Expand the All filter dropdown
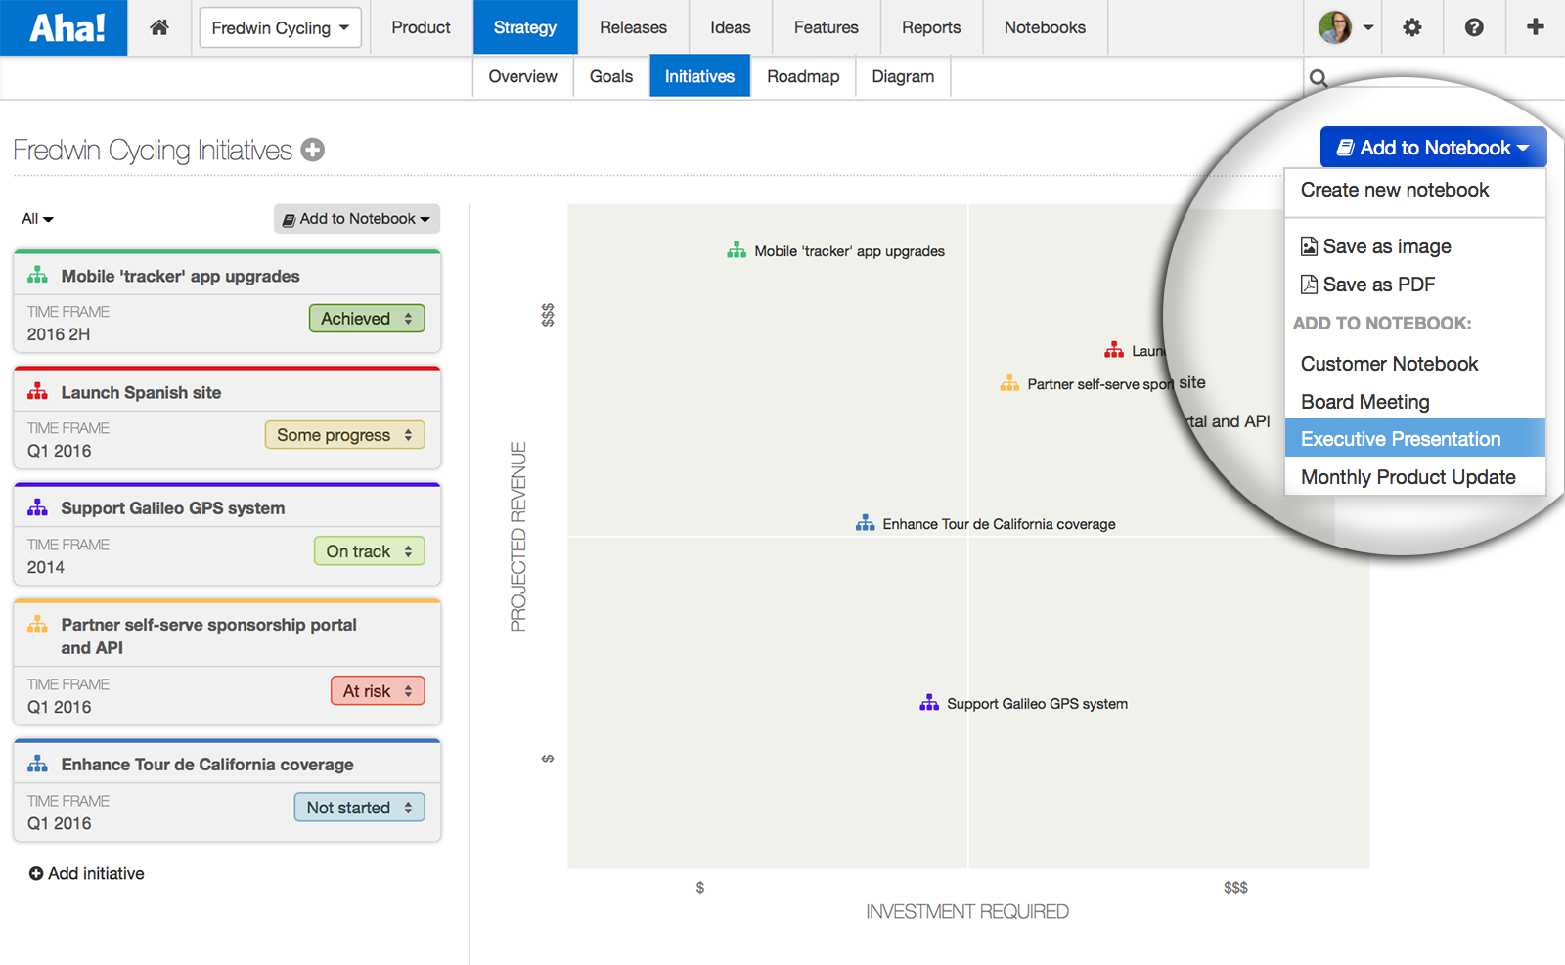The width and height of the screenshot is (1565, 965). pos(36,218)
